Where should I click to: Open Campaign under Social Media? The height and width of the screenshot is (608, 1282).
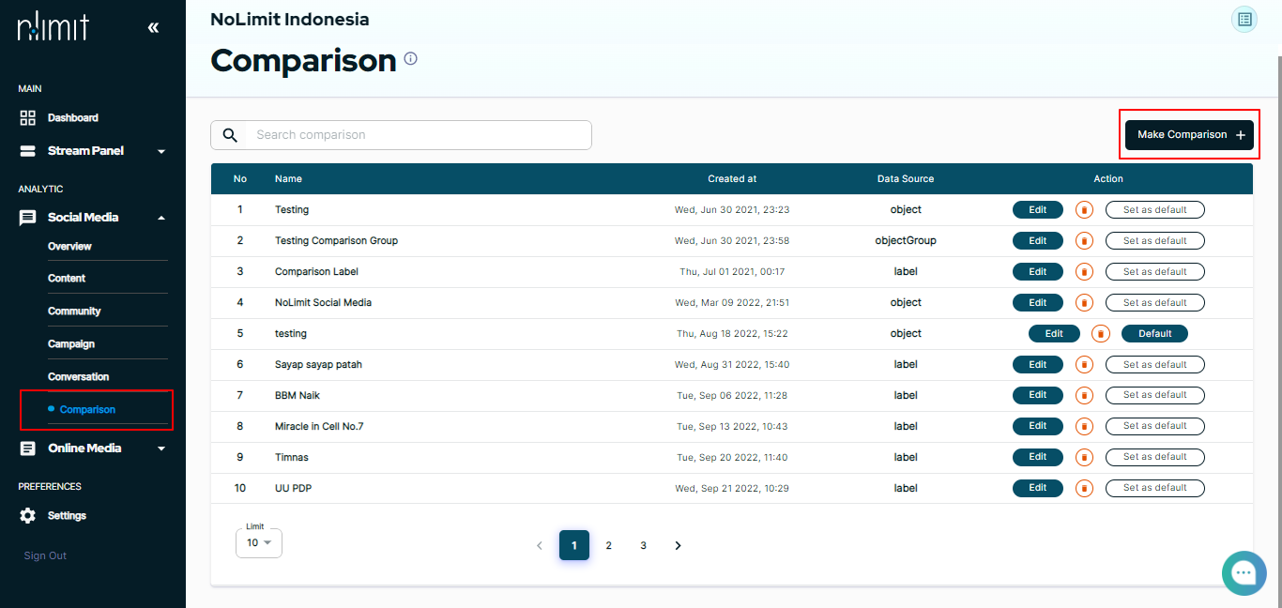click(71, 344)
